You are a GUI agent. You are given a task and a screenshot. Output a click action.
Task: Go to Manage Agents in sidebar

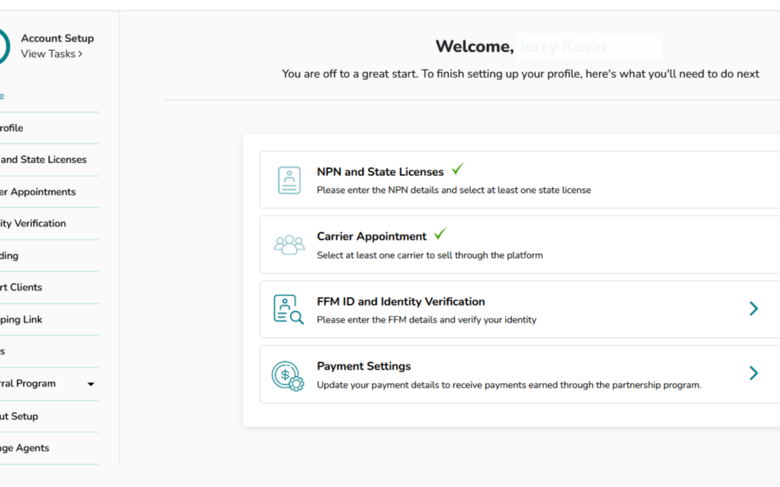(25, 448)
